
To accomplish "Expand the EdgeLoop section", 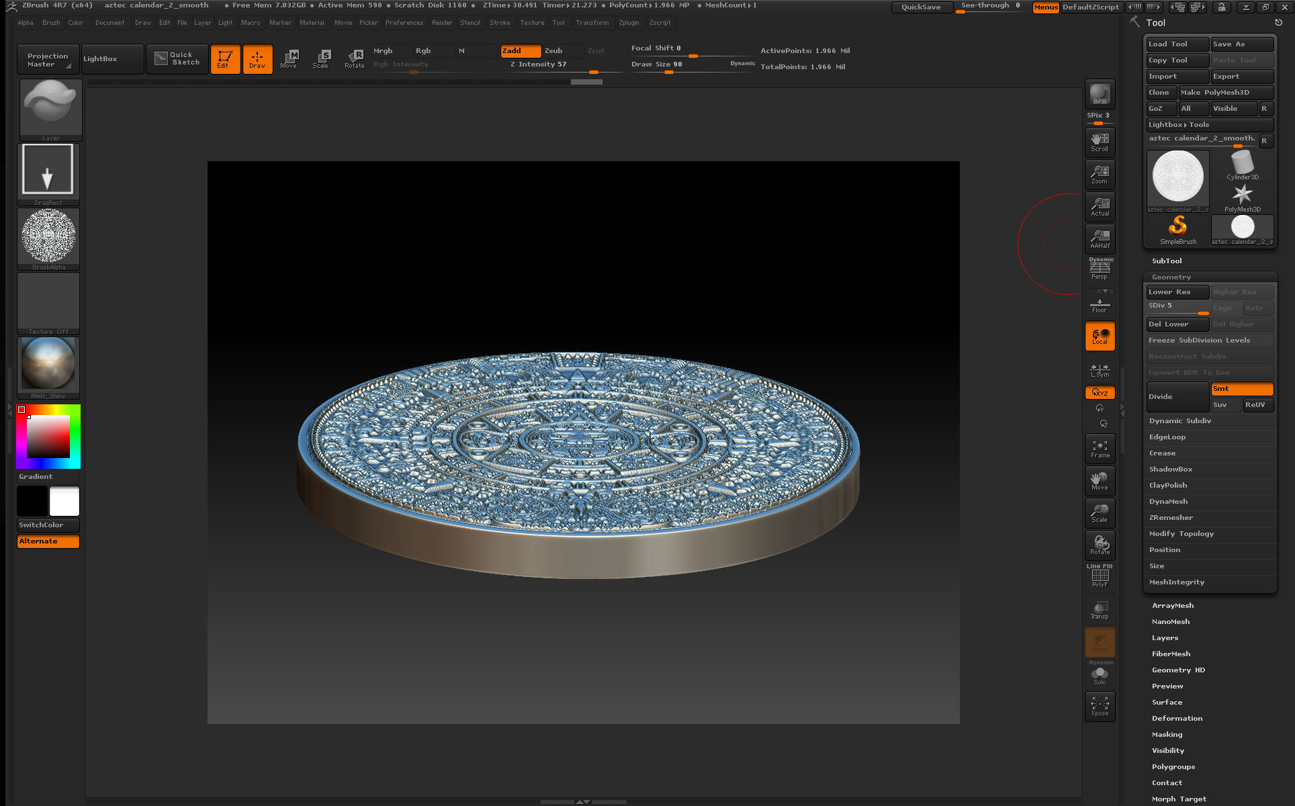I will tap(1167, 437).
